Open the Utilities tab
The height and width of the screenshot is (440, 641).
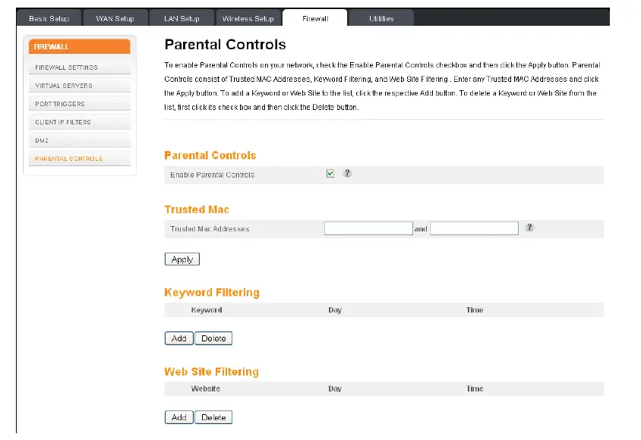click(x=381, y=18)
